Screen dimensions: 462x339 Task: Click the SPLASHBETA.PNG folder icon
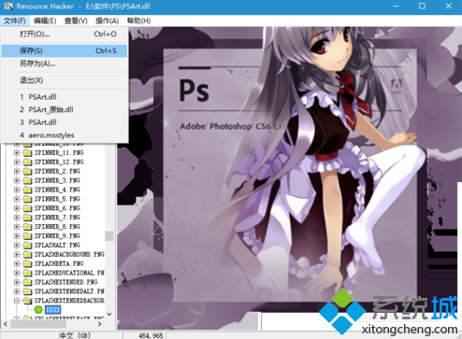click(x=28, y=263)
